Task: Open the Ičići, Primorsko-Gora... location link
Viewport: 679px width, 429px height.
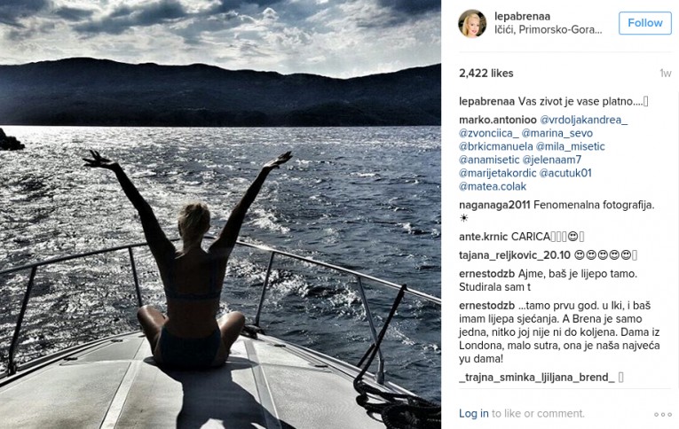Action: 549,30
